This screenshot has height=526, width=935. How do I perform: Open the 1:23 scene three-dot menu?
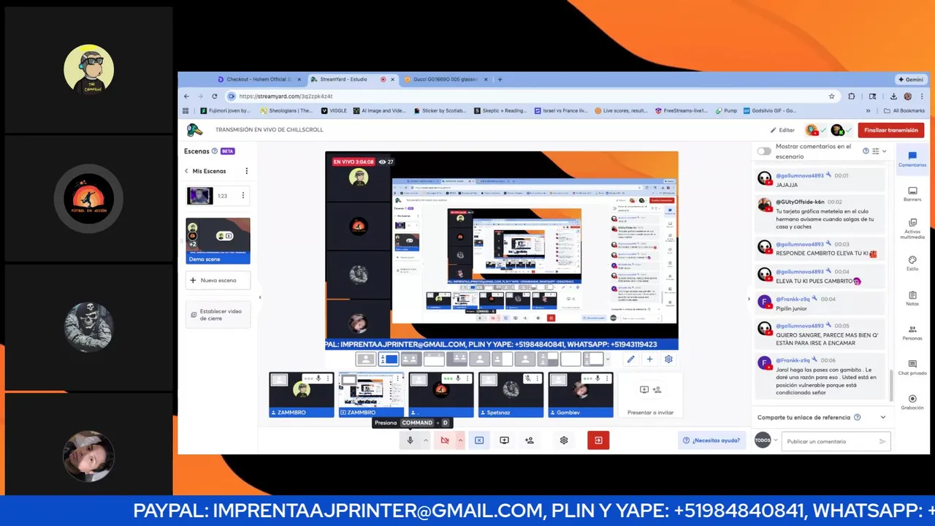click(243, 196)
